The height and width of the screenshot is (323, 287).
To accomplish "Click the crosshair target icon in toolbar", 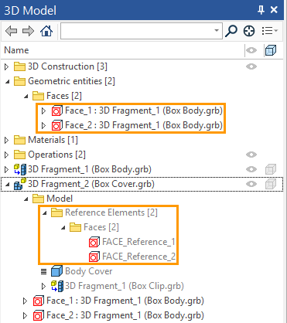I will [249, 31].
